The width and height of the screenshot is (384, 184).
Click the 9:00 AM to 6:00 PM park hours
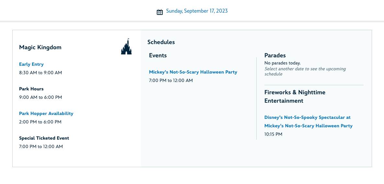click(x=41, y=97)
